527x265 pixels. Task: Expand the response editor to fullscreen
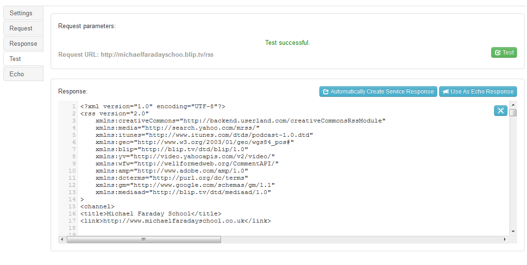tap(500, 111)
